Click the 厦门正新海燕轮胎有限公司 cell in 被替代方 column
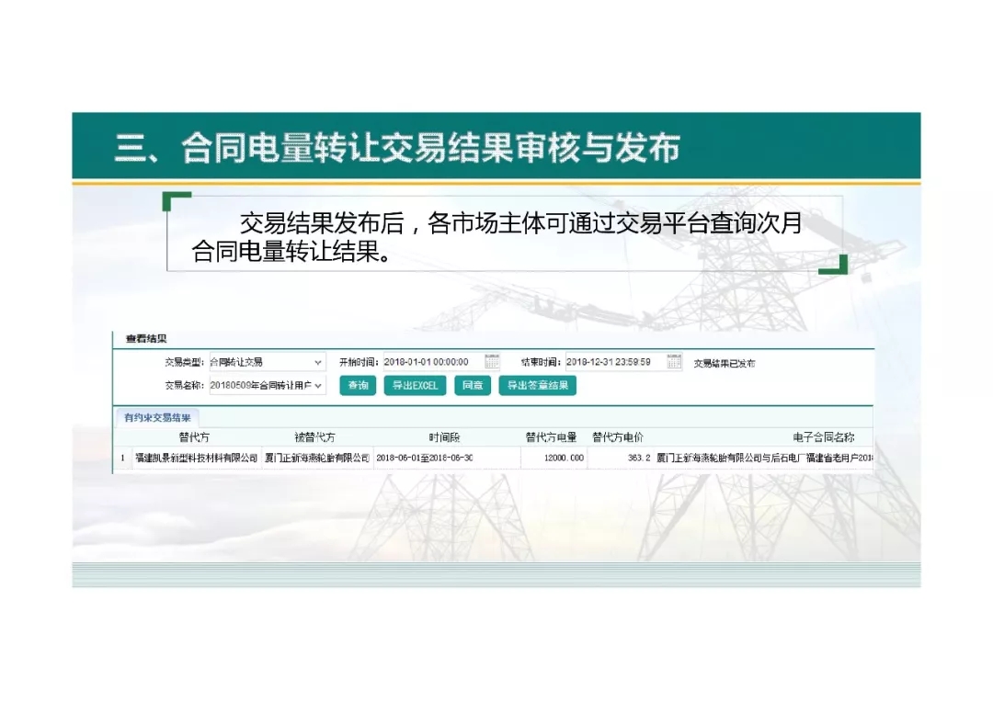 coord(316,458)
